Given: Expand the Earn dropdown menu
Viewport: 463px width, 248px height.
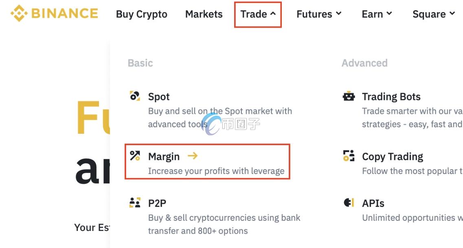Looking at the screenshot, I should pyautogui.click(x=377, y=14).
